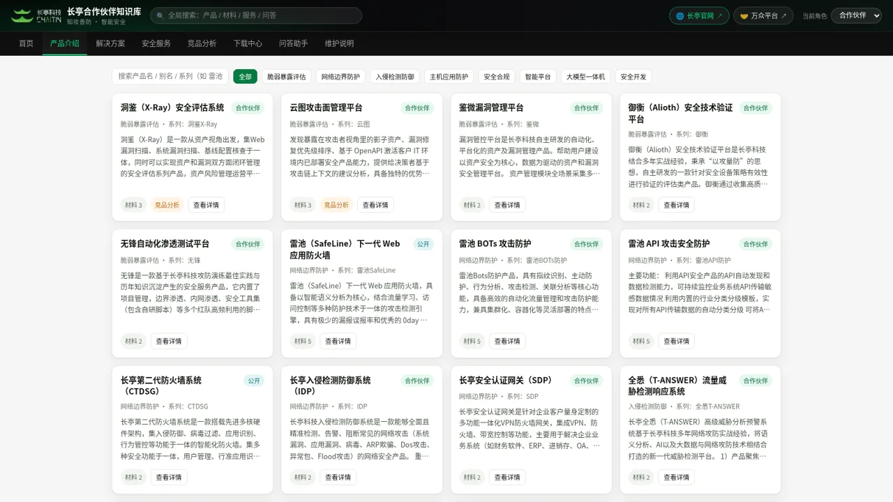Switch to 解决方案 tab
This screenshot has width=893, height=502.
(110, 43)
